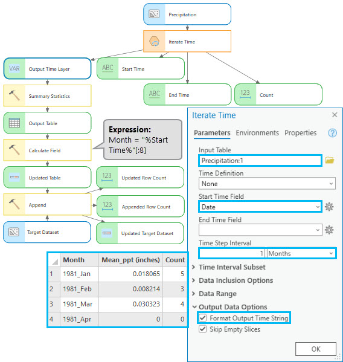Click the Calculate Field hammer icon
Viewport: 343px width, 362px height.
[x=14, y=150]
